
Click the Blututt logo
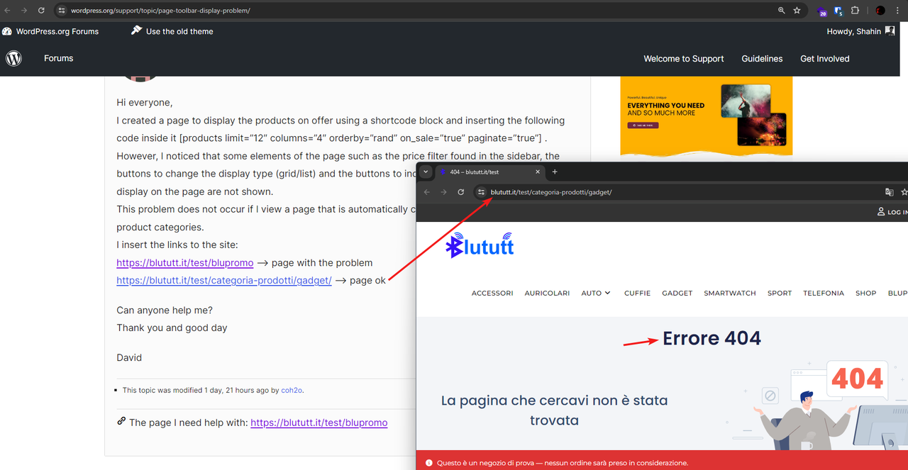coord(480,245)
